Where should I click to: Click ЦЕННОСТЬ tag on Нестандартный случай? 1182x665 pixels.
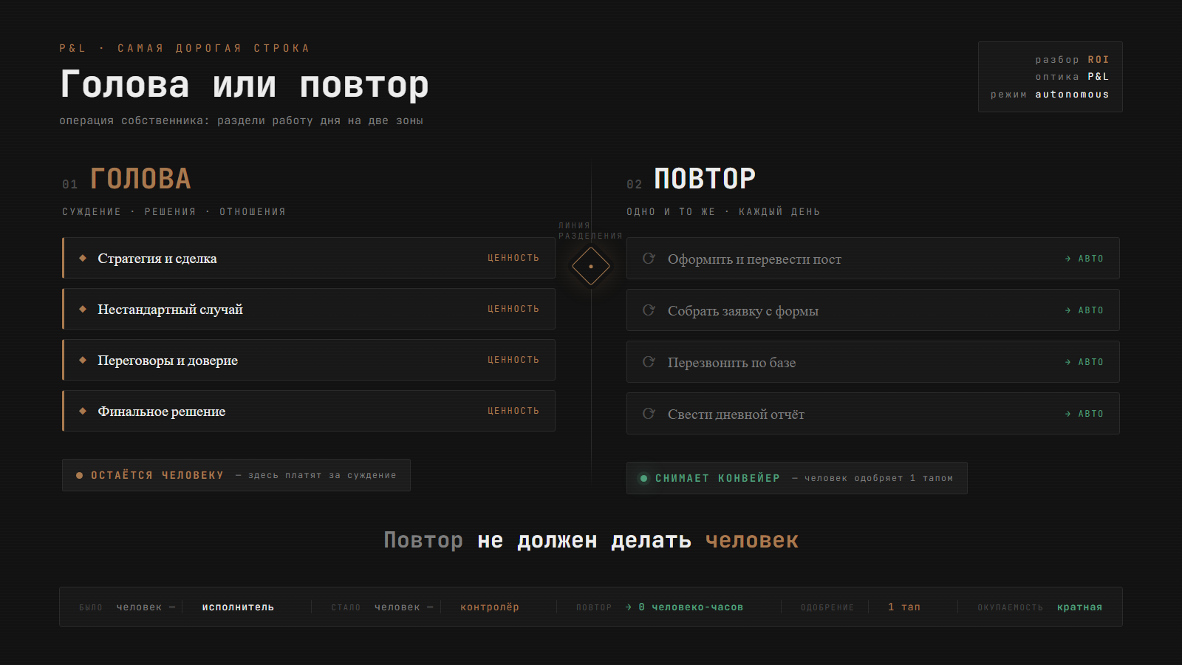point(513,309)
